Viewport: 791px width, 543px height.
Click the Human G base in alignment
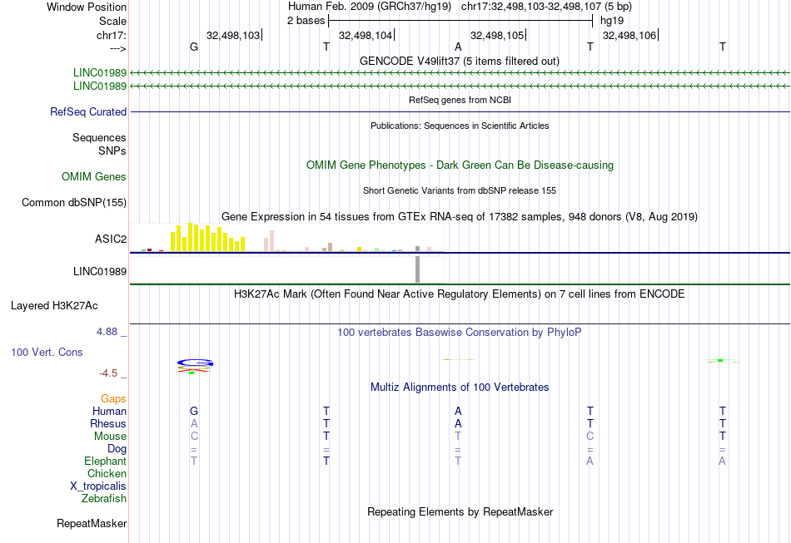[x=194, y=412]
